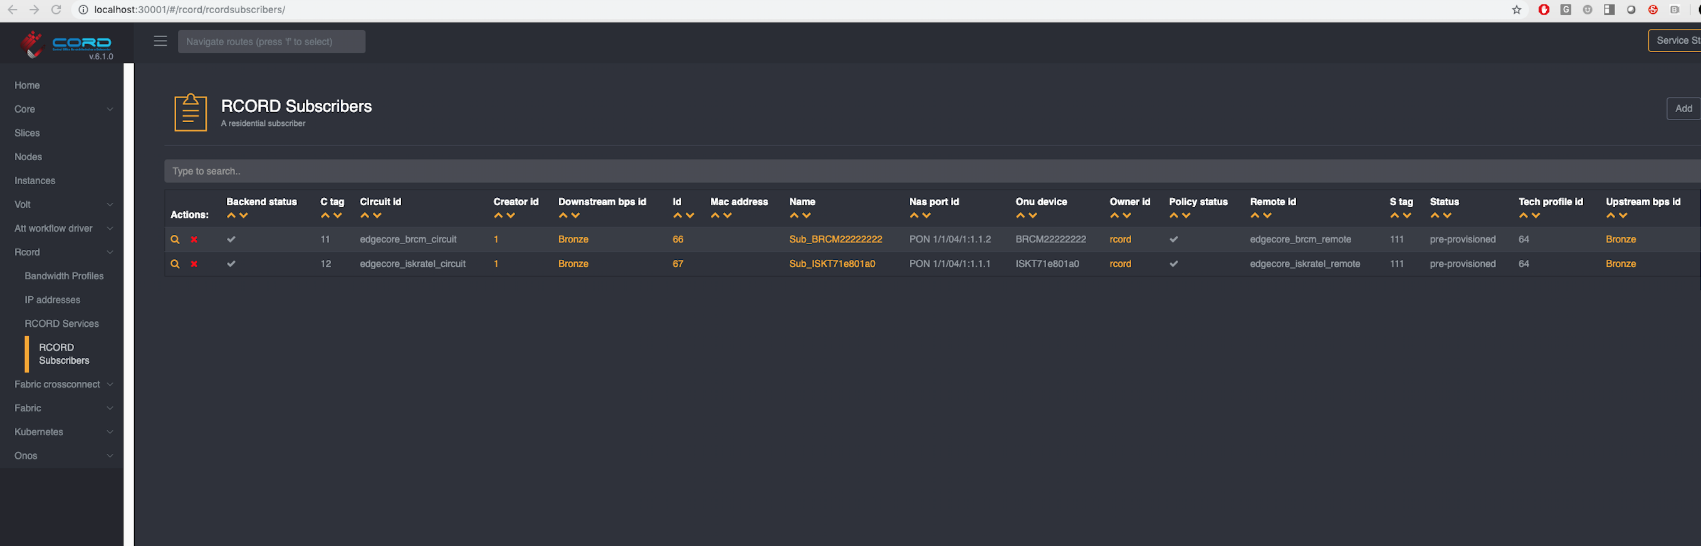Sort Circuit id ascending arrow
Viewport: 1701px width, 546px height.
pyautogui.click(x=365, y=215)
